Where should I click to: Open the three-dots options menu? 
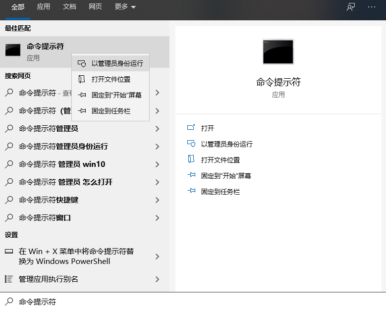pos(372,7)
